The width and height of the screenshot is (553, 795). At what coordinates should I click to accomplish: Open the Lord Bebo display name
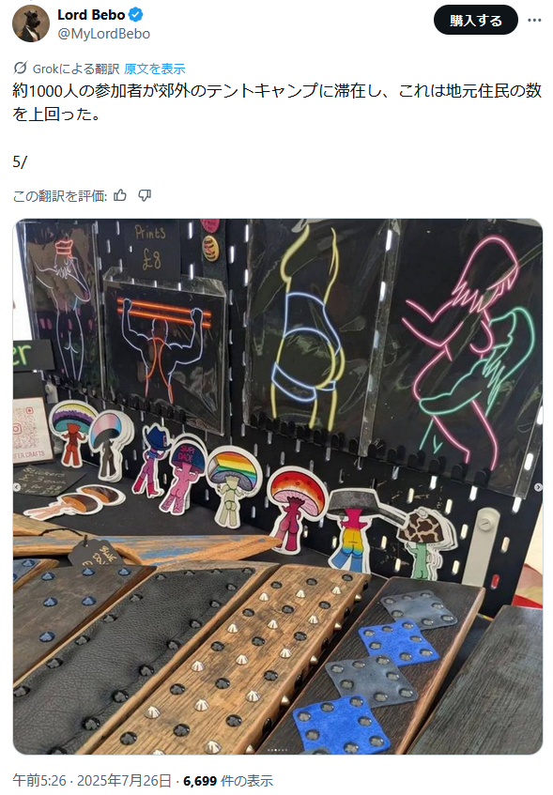pyautogui.click(x=91, y=15)
